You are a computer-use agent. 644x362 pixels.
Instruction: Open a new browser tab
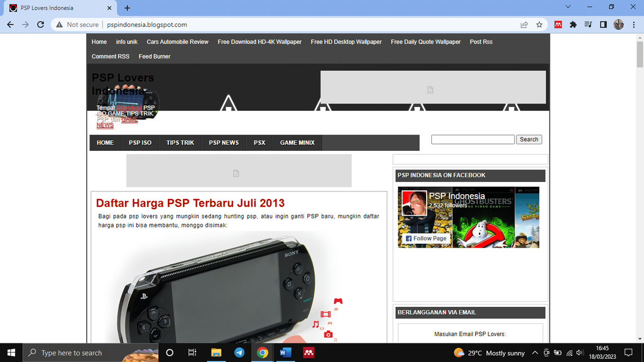pos(127,8)
